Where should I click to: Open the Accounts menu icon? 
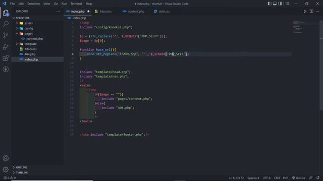(6, 158)
